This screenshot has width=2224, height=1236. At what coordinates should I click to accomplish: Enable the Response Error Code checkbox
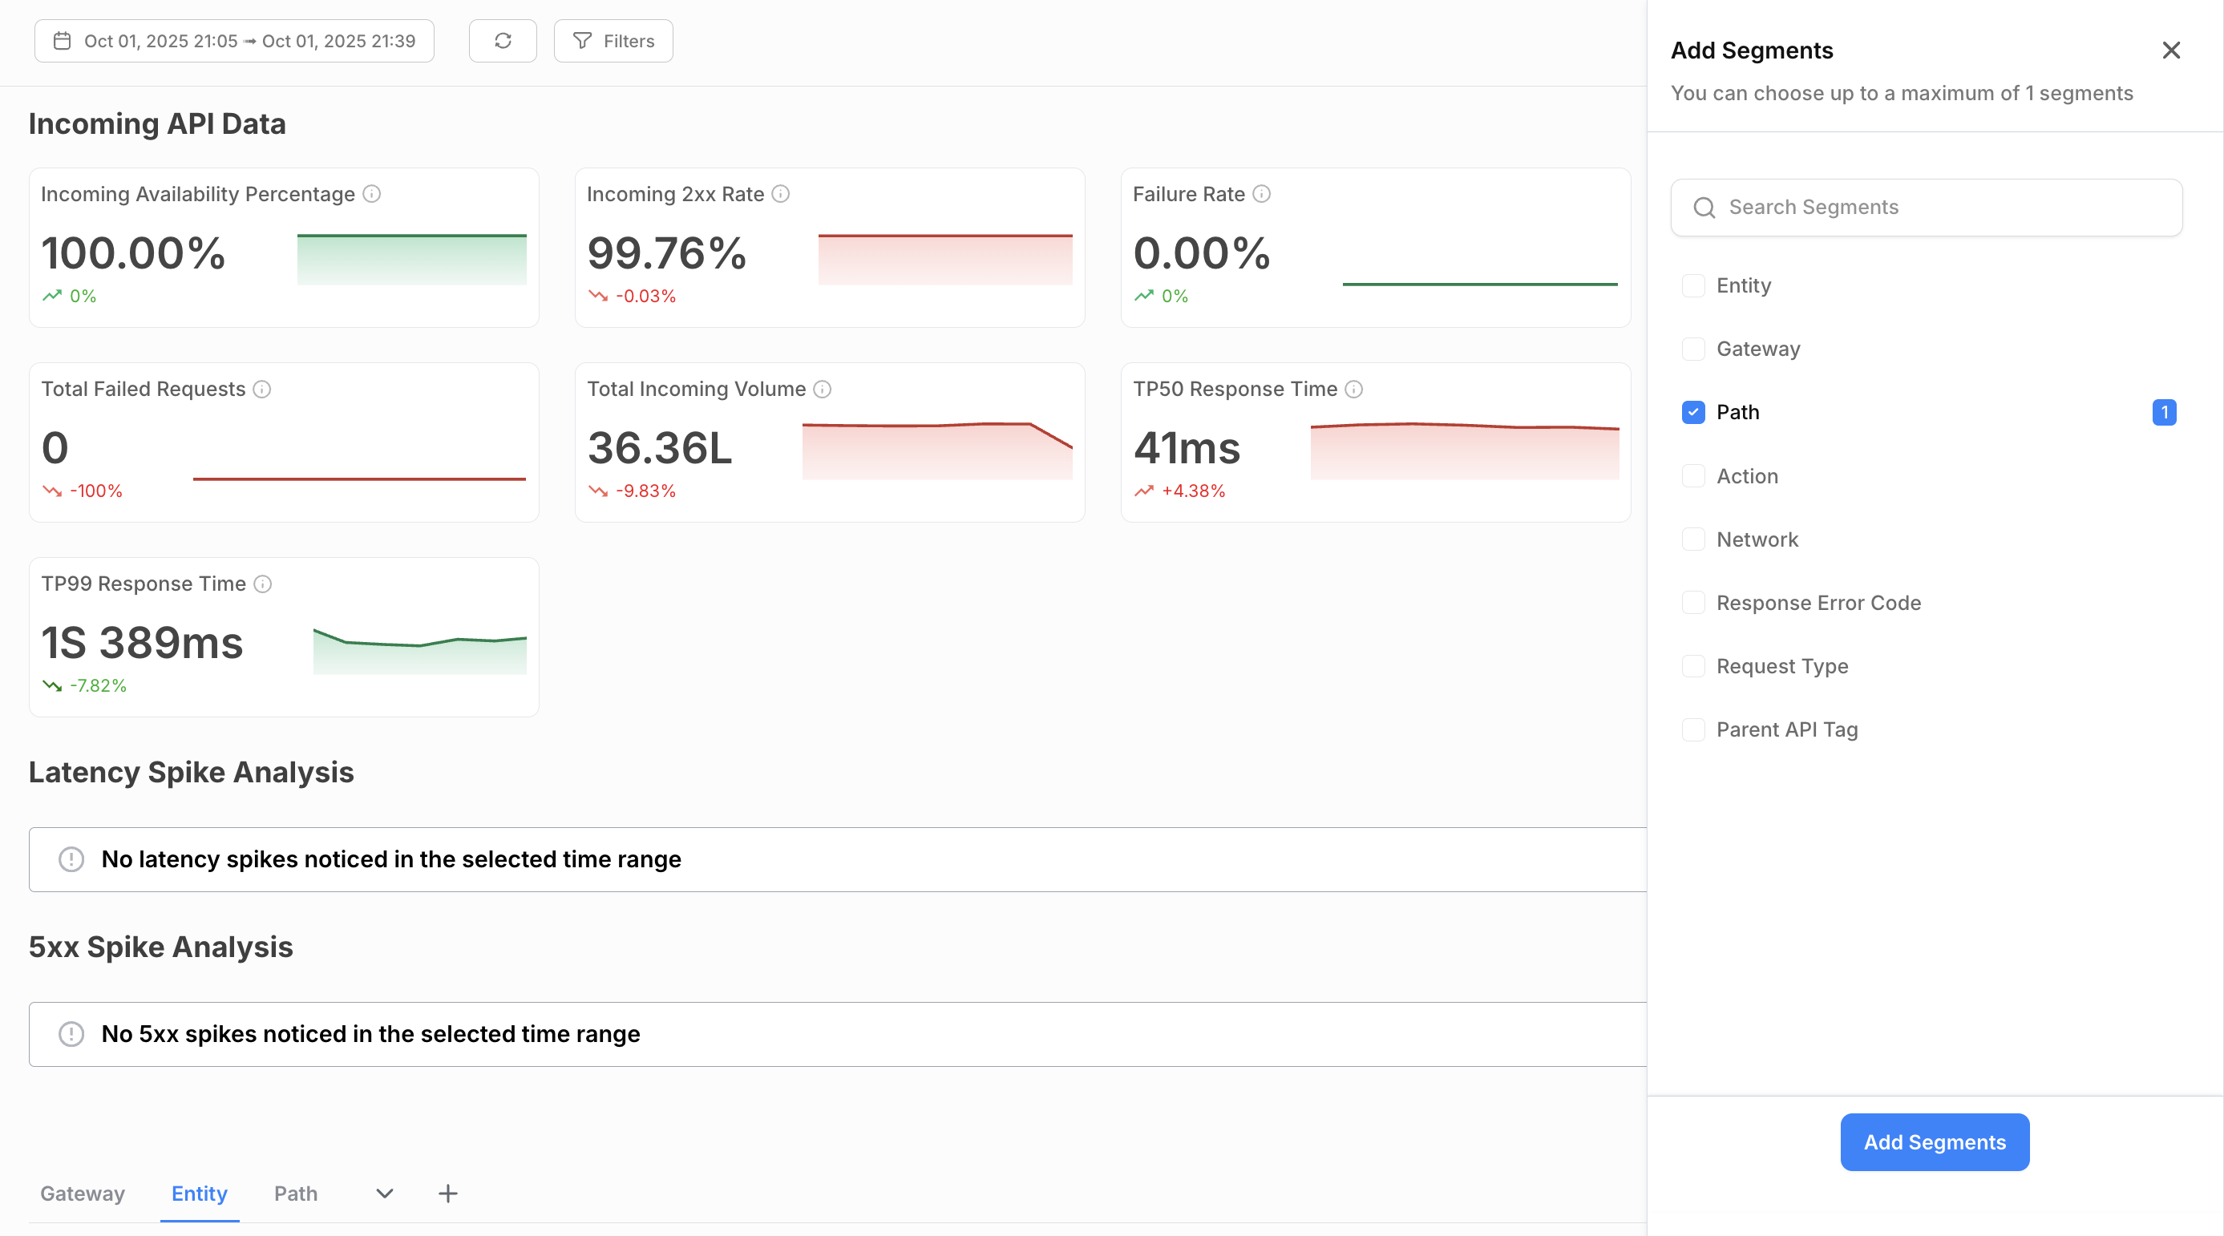[x=1693, y=603]
